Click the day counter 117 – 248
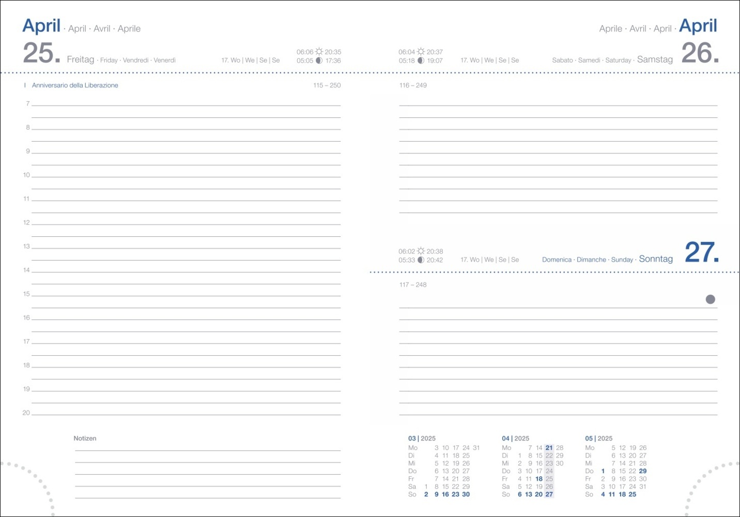740x517 pixels. (x=413, y=285)
